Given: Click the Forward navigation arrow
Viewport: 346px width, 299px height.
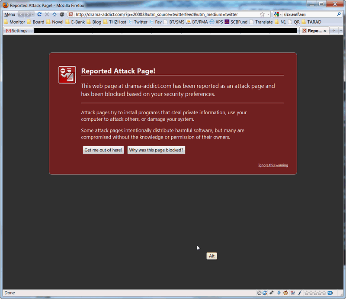Looking at the screenshot, I should 28,14.
